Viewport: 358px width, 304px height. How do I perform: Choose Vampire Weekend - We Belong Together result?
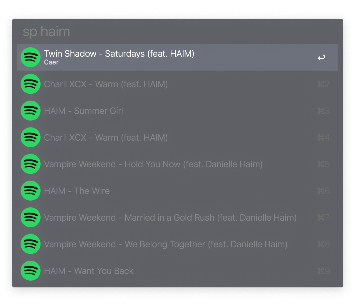166,244
